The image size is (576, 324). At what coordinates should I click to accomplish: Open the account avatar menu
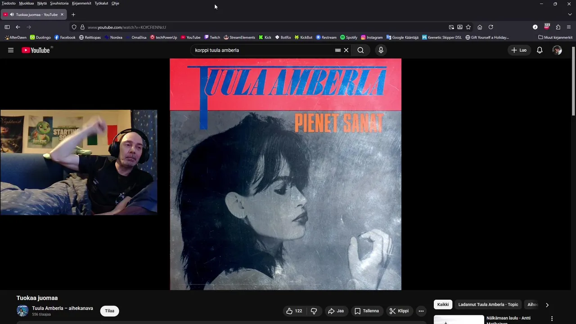click(557, 50)
